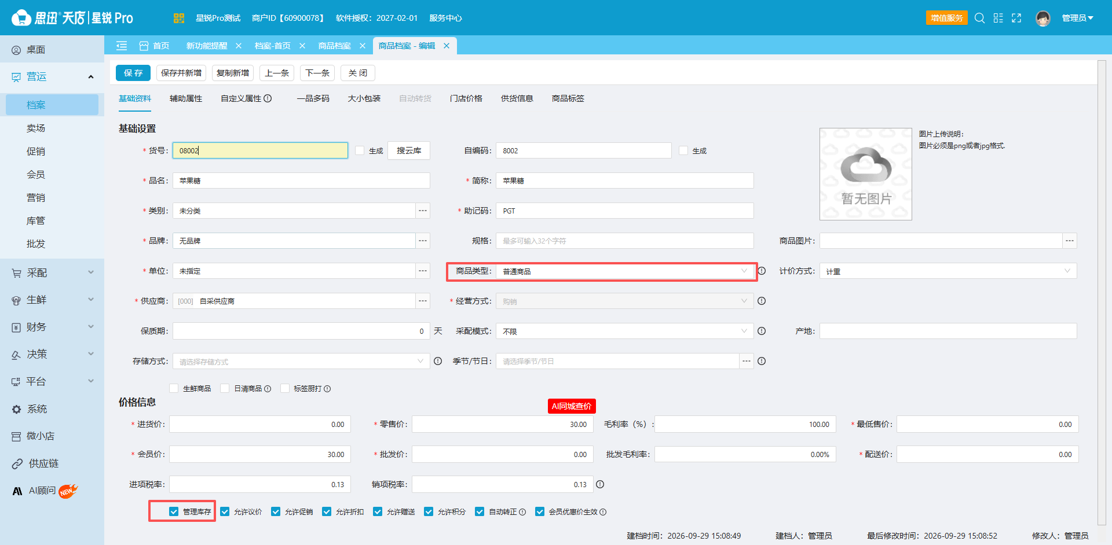
Task: Switch to the 一品多码 tab
Action: point(313,98)
